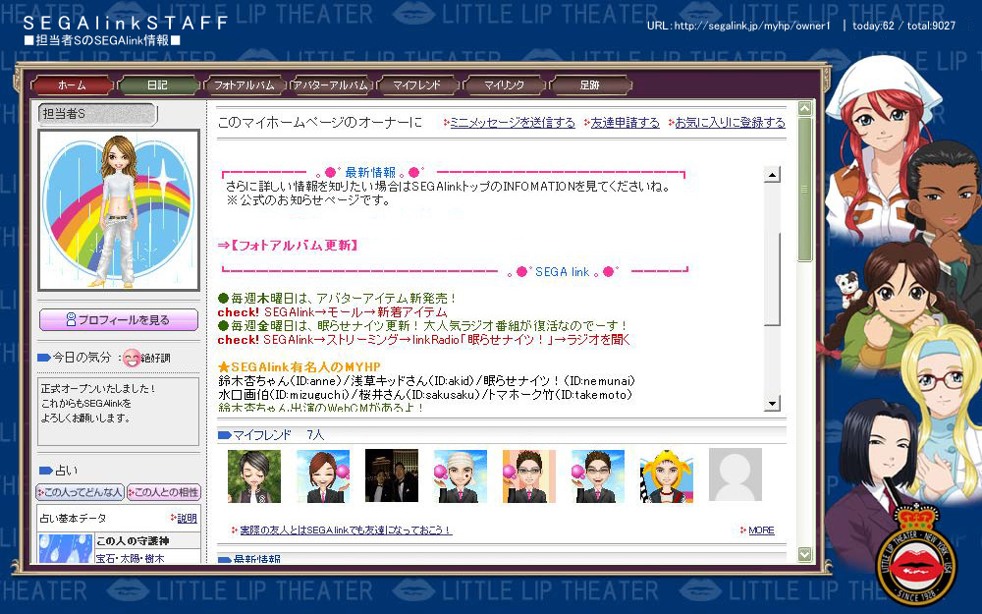Click the 友達申請する link

(625, 123)
